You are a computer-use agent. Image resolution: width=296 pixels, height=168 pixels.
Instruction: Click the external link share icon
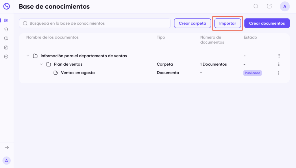pyautogui.click(x=269, y=6)
